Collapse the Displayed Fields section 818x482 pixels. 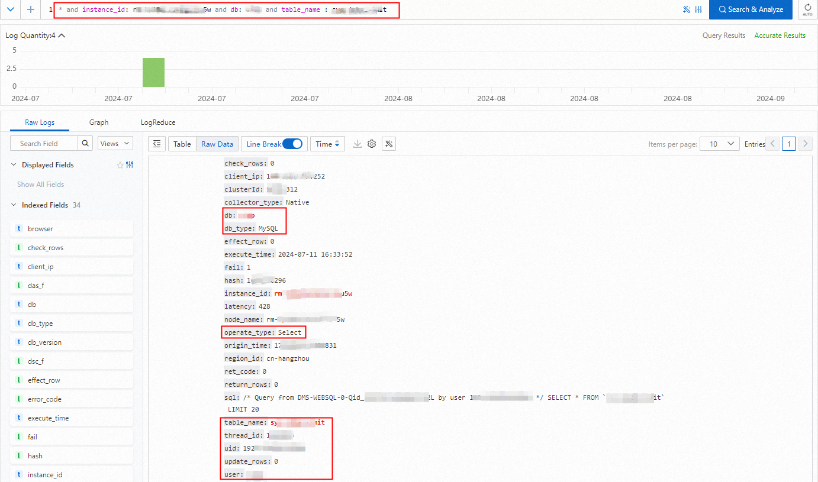[x=14, y=165]
